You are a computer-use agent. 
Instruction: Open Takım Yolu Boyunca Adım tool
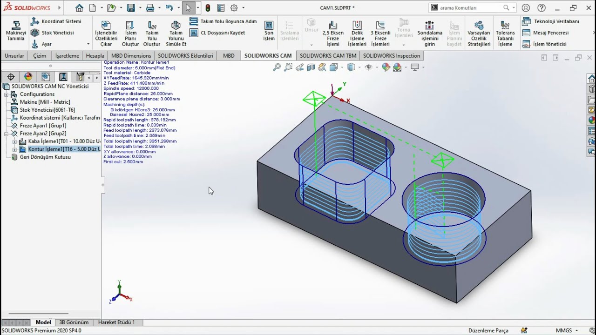(223, 21)
